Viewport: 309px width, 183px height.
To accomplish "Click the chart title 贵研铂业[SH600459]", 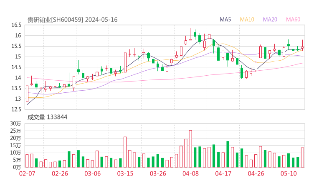I will point(56,20).
